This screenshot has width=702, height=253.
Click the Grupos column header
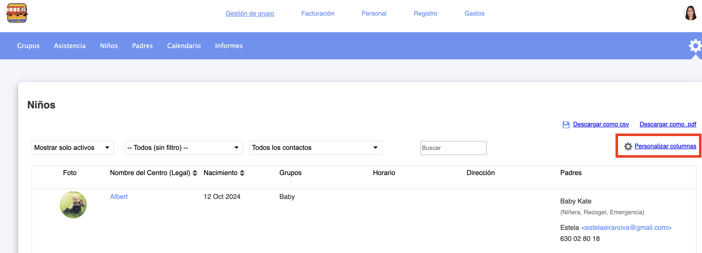[290, 173]
